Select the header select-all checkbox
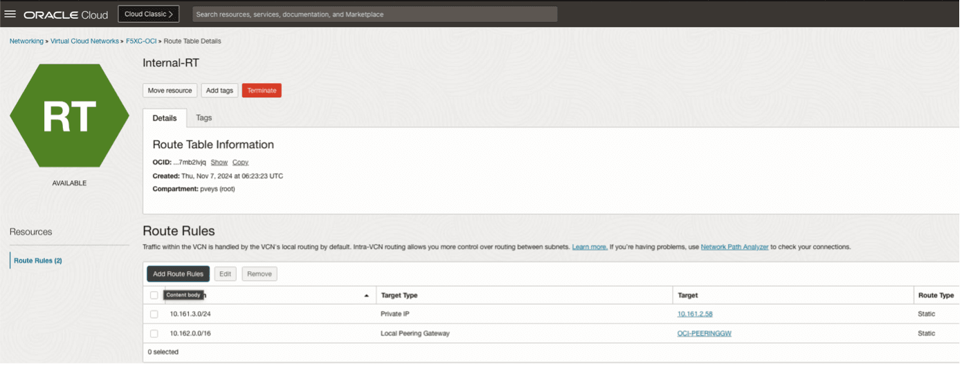 pyautogui.click(x=154, y=295)
